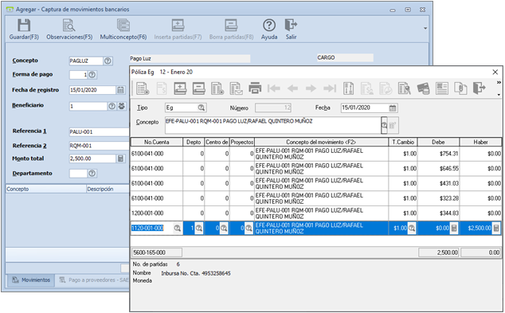Click the credit card payment icon in Póliza toolbar
The height and width of the screenshot is (313, 505).
point(423,88)
